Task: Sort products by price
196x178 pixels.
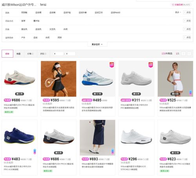Action: [x=30, y=54]
